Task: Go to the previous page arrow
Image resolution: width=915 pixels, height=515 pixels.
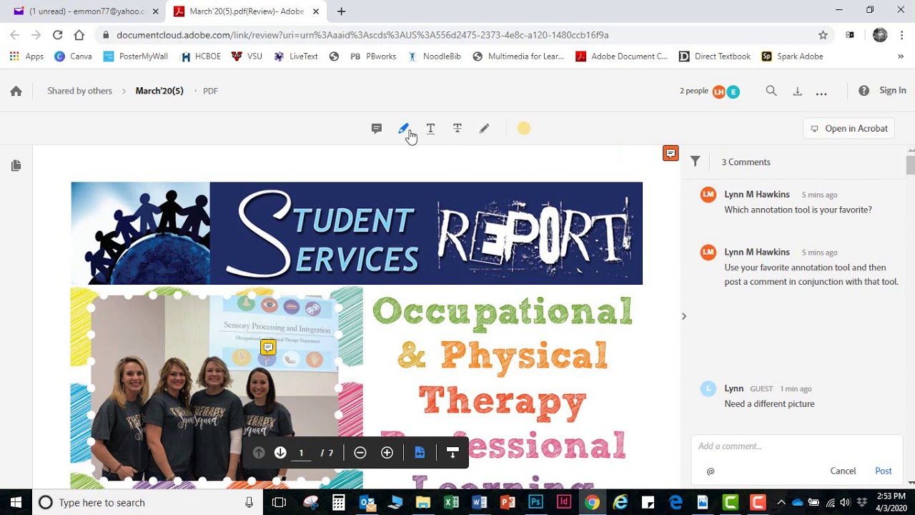Action: pyautogui.click(x=259, y=453)
